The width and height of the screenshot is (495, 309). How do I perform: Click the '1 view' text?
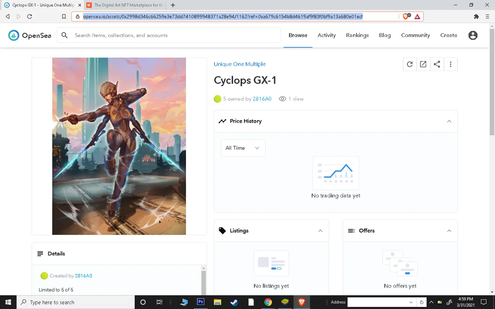(x=296, y=99)
